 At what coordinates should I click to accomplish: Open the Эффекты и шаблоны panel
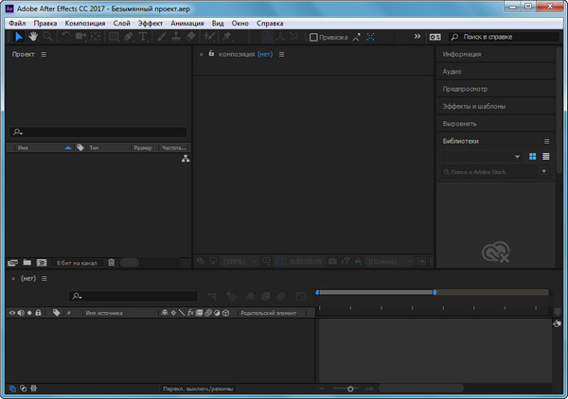coord(473,106)
